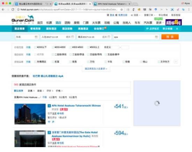Expand the brand list with the arrow button
The width and height of the screenshot is (192, 152).
(x=176, y=62)
